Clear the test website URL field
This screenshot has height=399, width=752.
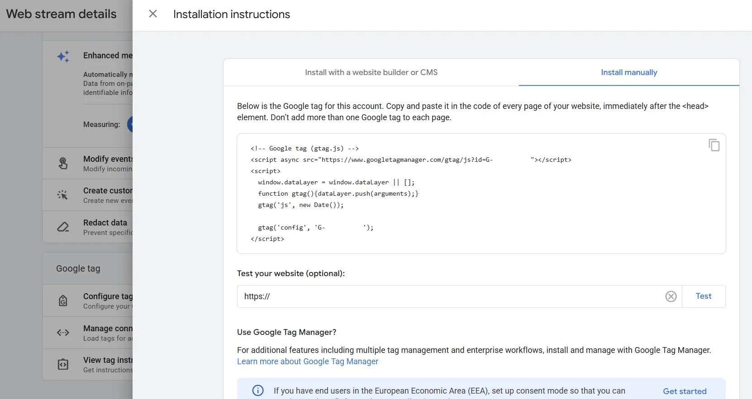coord(671,296)
